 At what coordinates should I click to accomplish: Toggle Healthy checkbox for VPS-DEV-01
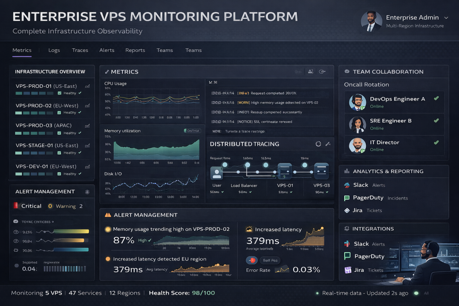click(x=60, y=174)
